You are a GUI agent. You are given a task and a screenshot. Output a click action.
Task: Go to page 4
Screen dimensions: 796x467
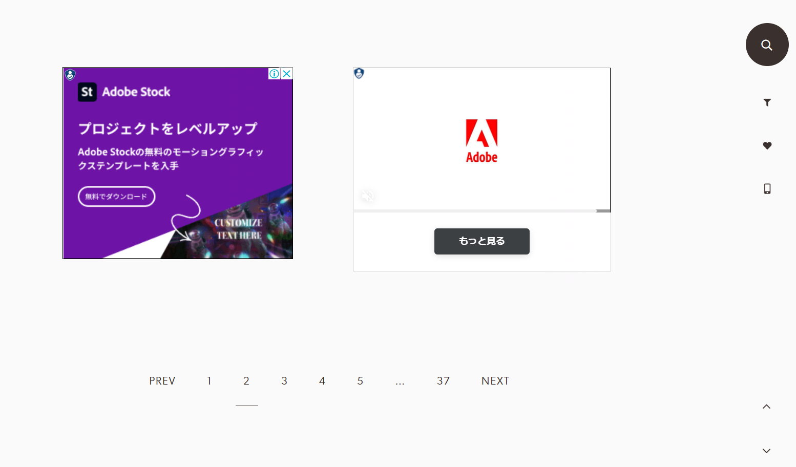click(x=322, y=381)
